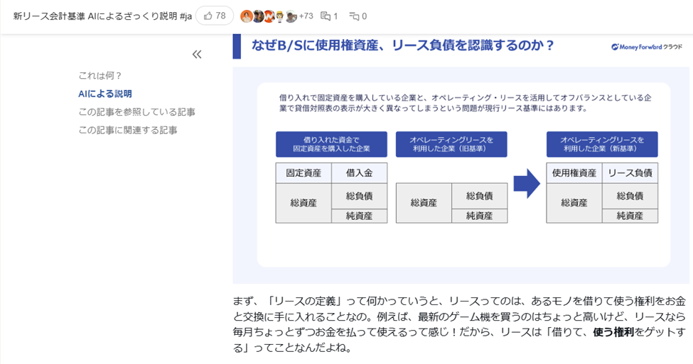Jump to この記事を参照している記事
Image resolution: width=693 pixels, height=364 pixels.
(x=136, y=112)
